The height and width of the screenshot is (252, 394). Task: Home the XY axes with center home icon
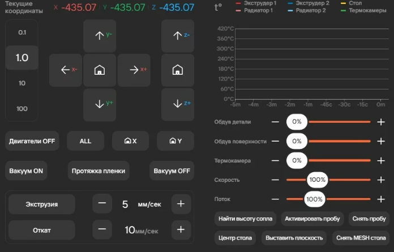click(x=100, y=70)
